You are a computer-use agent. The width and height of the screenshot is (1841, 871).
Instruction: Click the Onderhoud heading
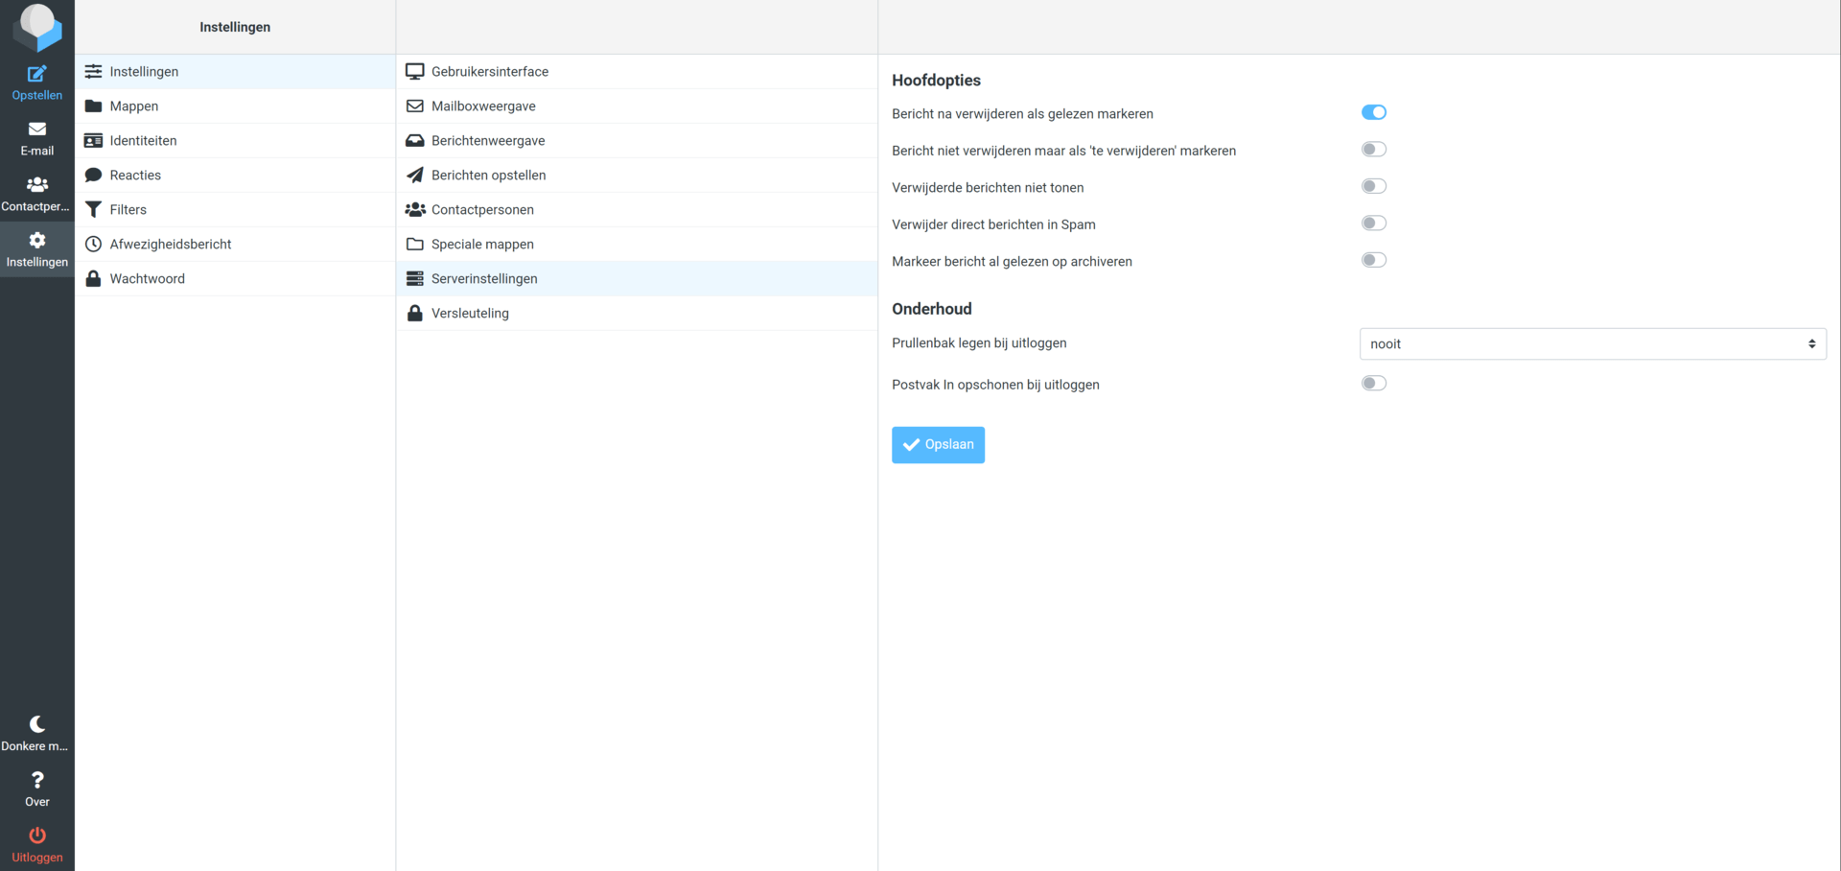(x=931, y=309)
